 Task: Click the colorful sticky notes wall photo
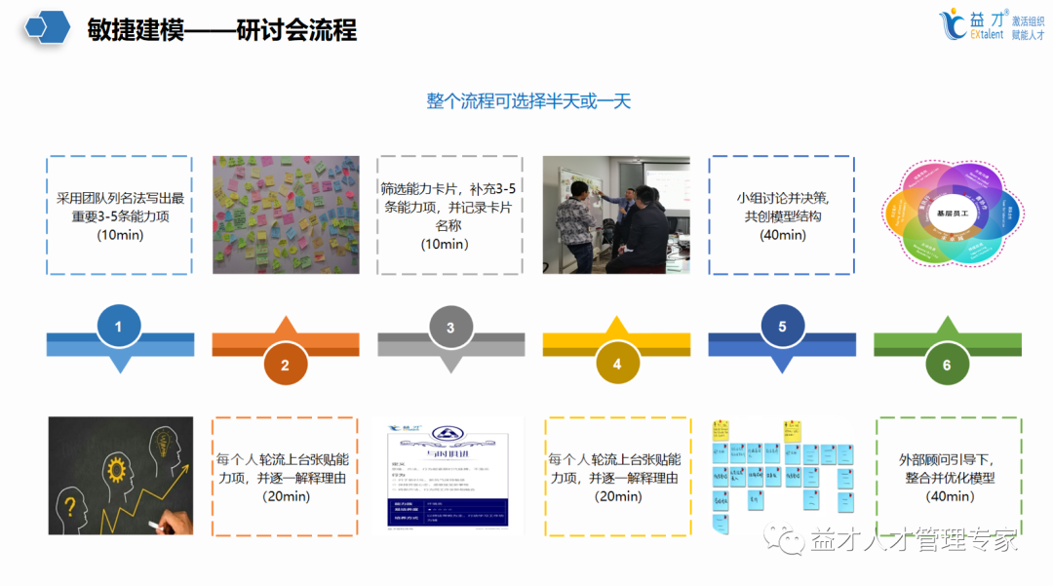point(286,215)
